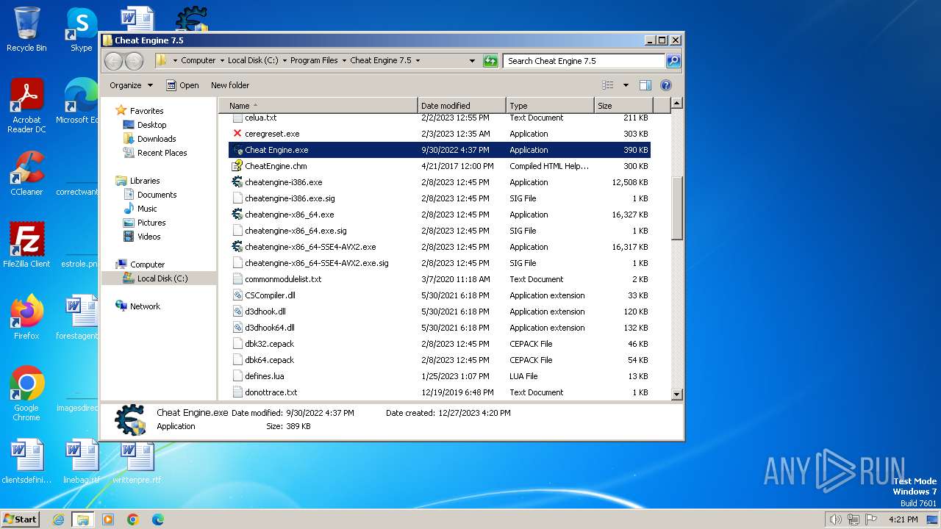Expand Program Files breadcrumb arrow
Viewport: 941px width, 529px height.
(344, 61)
